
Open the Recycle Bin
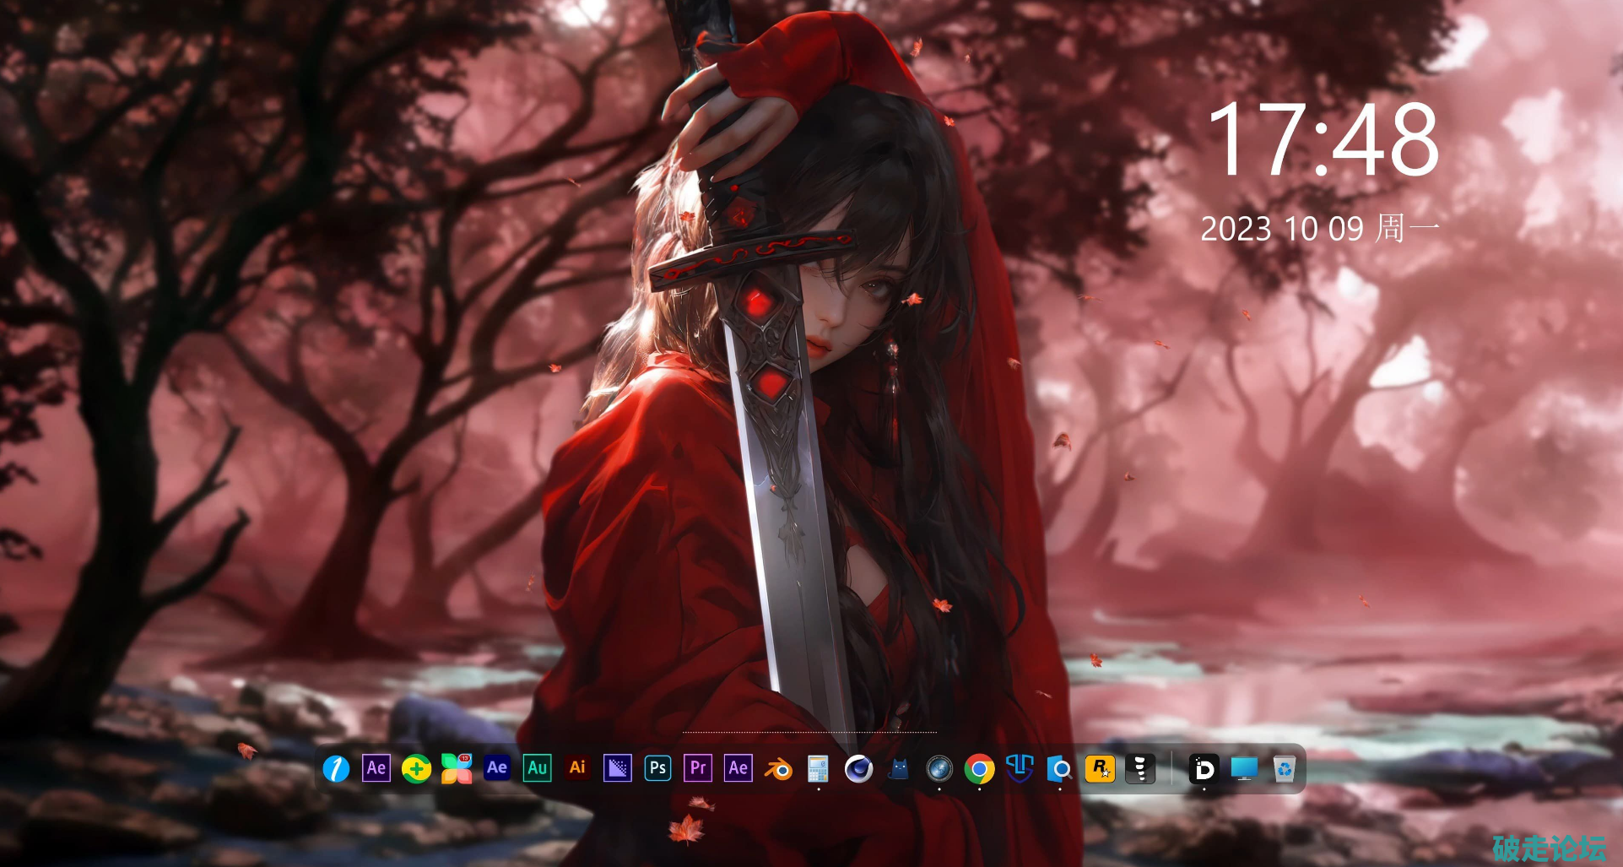[x=1284, y=769]
